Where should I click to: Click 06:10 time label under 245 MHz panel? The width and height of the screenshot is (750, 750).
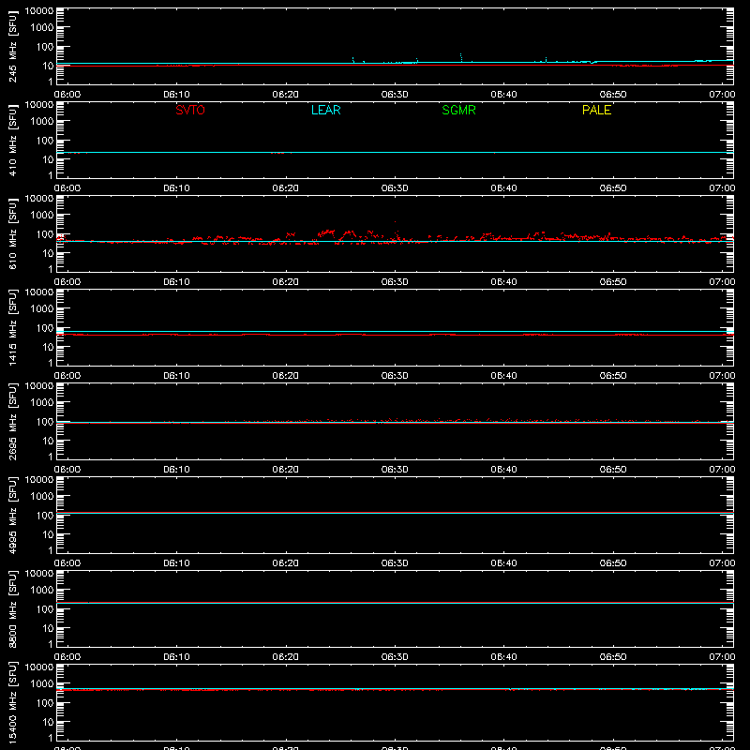pos(176,95)
